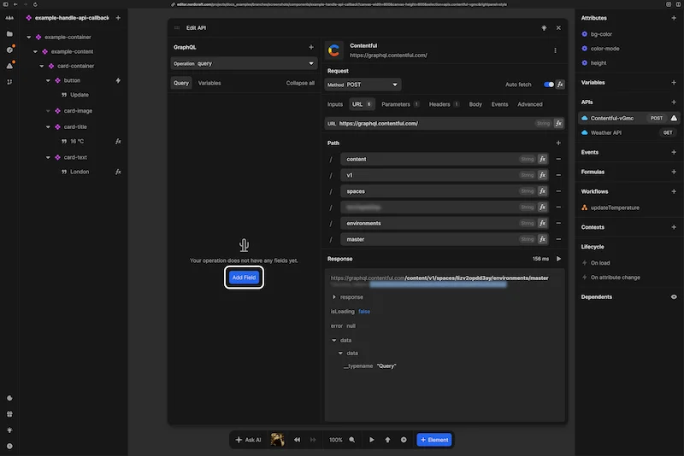Add a new Path segment

558,143
